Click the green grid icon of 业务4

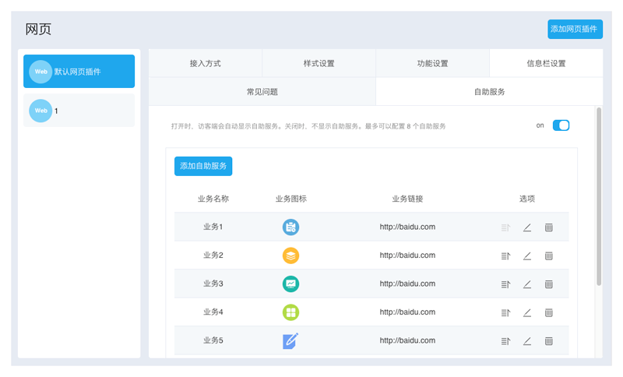point(290,312)
